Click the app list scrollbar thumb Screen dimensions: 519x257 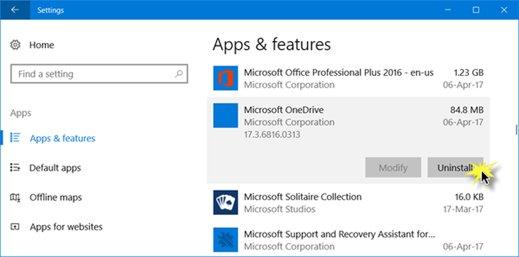click(x=516, y=130)
